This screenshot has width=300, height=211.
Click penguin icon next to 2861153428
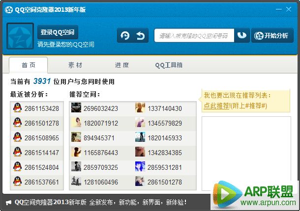click(17, 107)
